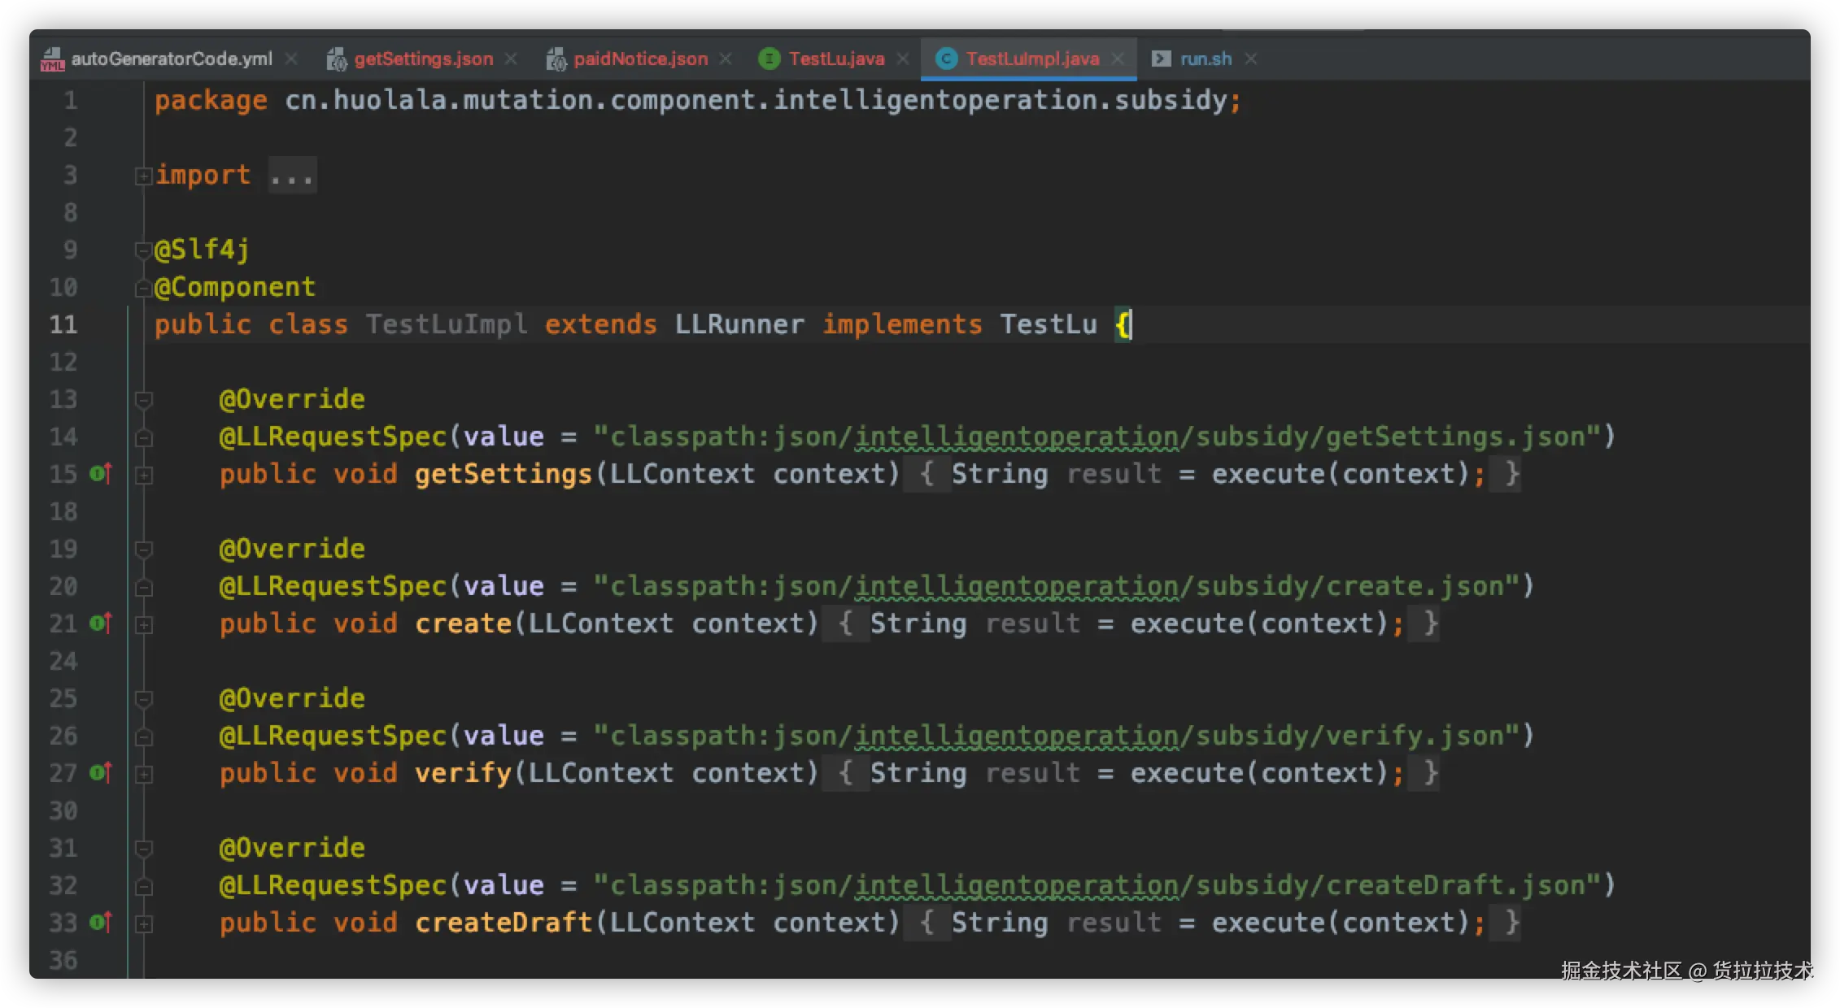Click the TestLu.java interface icon
1840x1008 pixels.
pyautogui.click(x=769, y=59)
